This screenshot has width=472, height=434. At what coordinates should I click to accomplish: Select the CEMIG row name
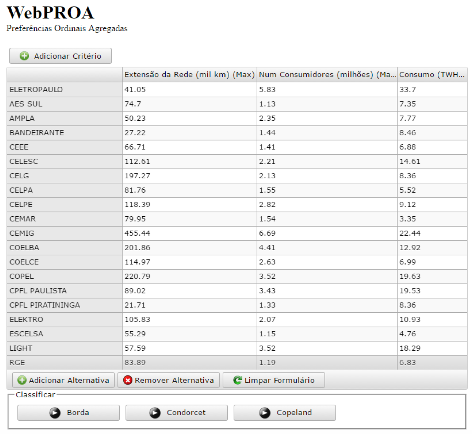pyautogui.click(x=22, y=233)
